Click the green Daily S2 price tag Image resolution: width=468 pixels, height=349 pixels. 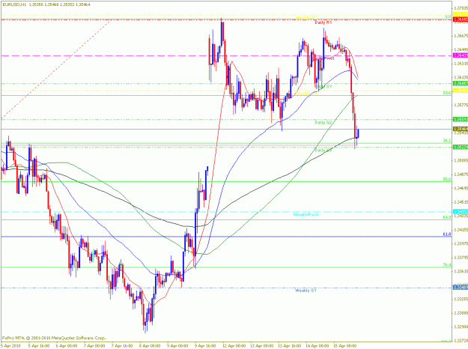(x=461, y=119)
